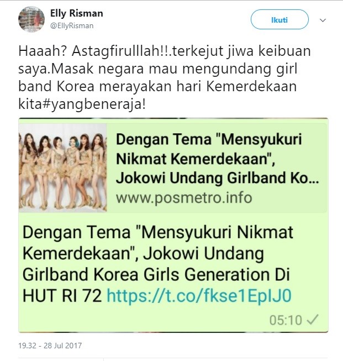Click the Elly Risman display name
Image resolution: width=343 pixels, height=361 pixels.
(77, 13)
